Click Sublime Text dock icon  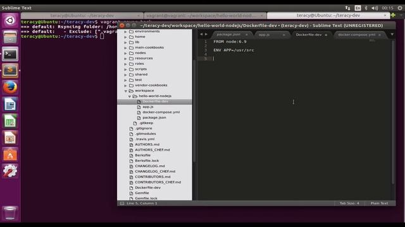[10, 71]
